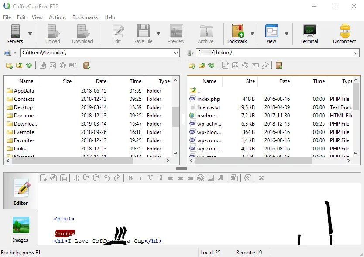Expand the Save File dropdown arrow
Screen dimensions: 364x257
point(158,34)
